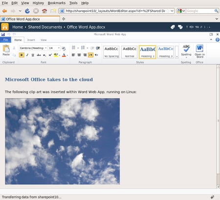
Task: Click the Bullets list icon
Action: tap(74, 48)
